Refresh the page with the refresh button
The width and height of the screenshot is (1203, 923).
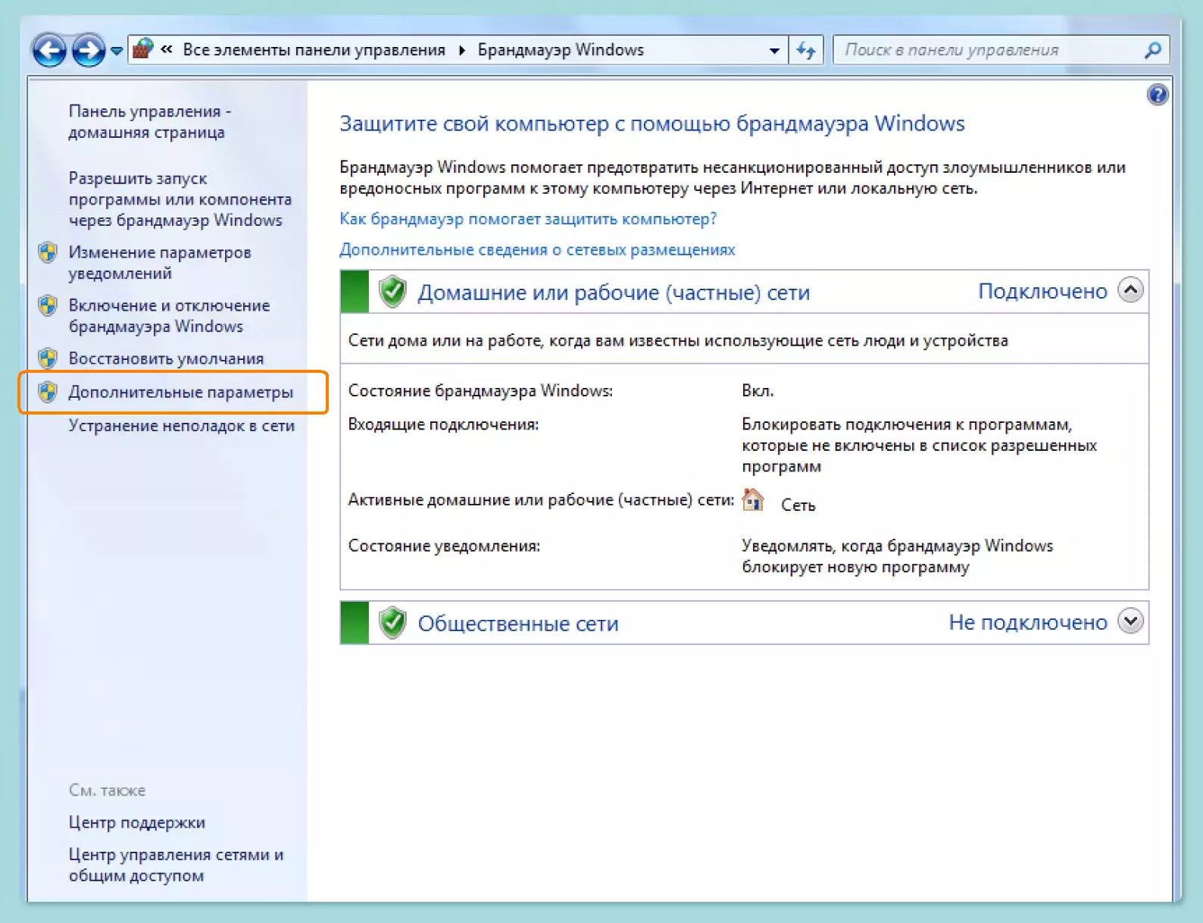click(805, 51)
